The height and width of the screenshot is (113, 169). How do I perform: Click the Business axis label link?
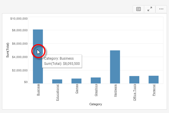38,90
